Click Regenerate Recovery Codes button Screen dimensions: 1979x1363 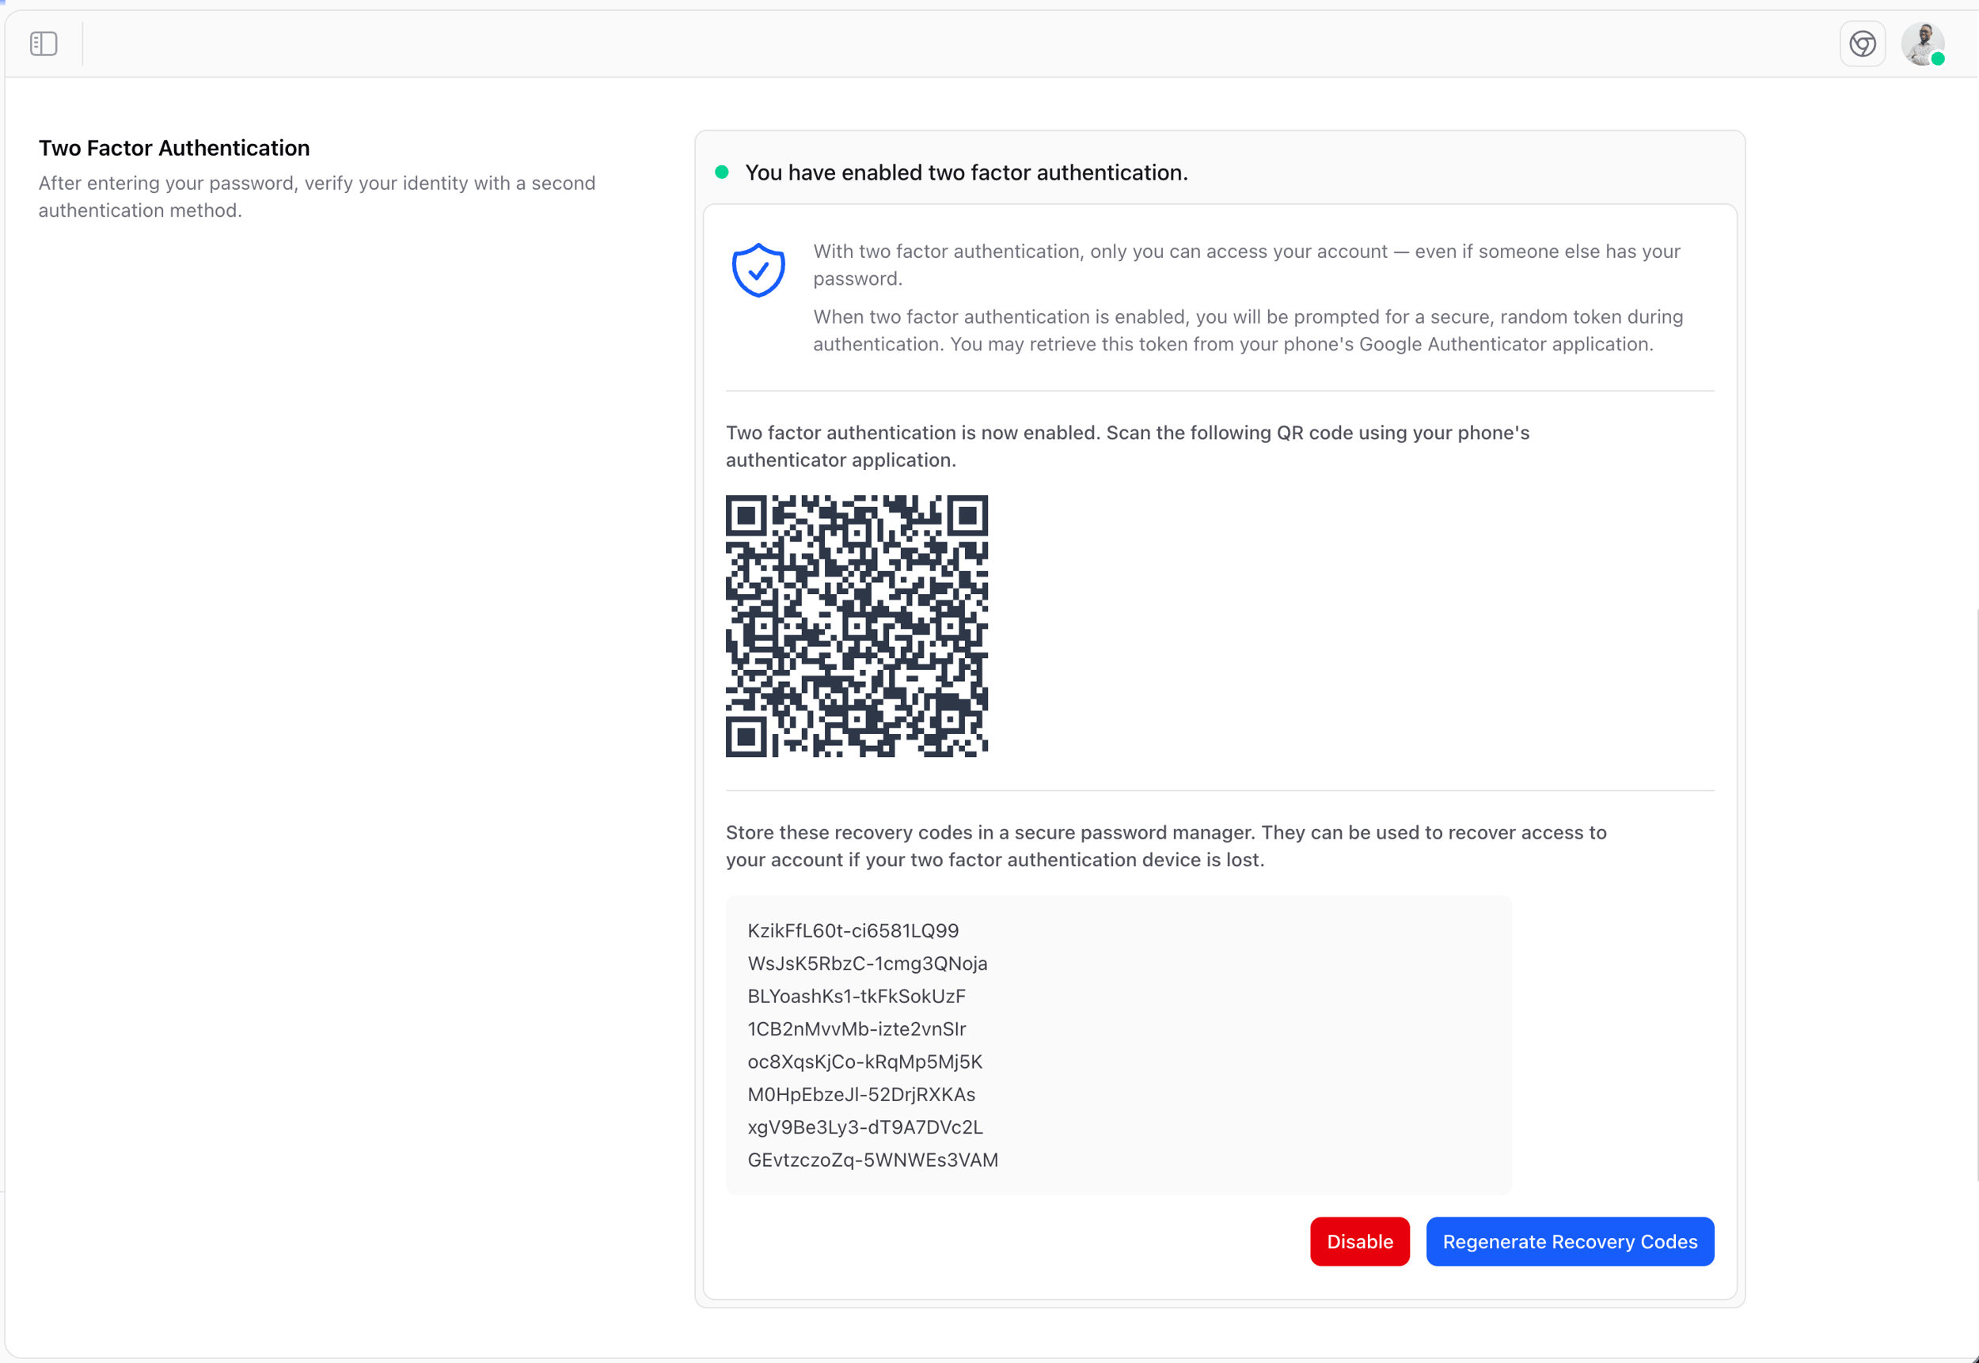coord(1570,1241)
